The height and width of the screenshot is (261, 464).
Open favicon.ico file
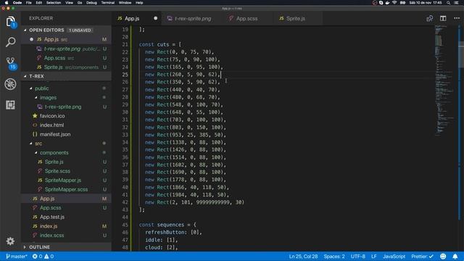tap(66, 116)
